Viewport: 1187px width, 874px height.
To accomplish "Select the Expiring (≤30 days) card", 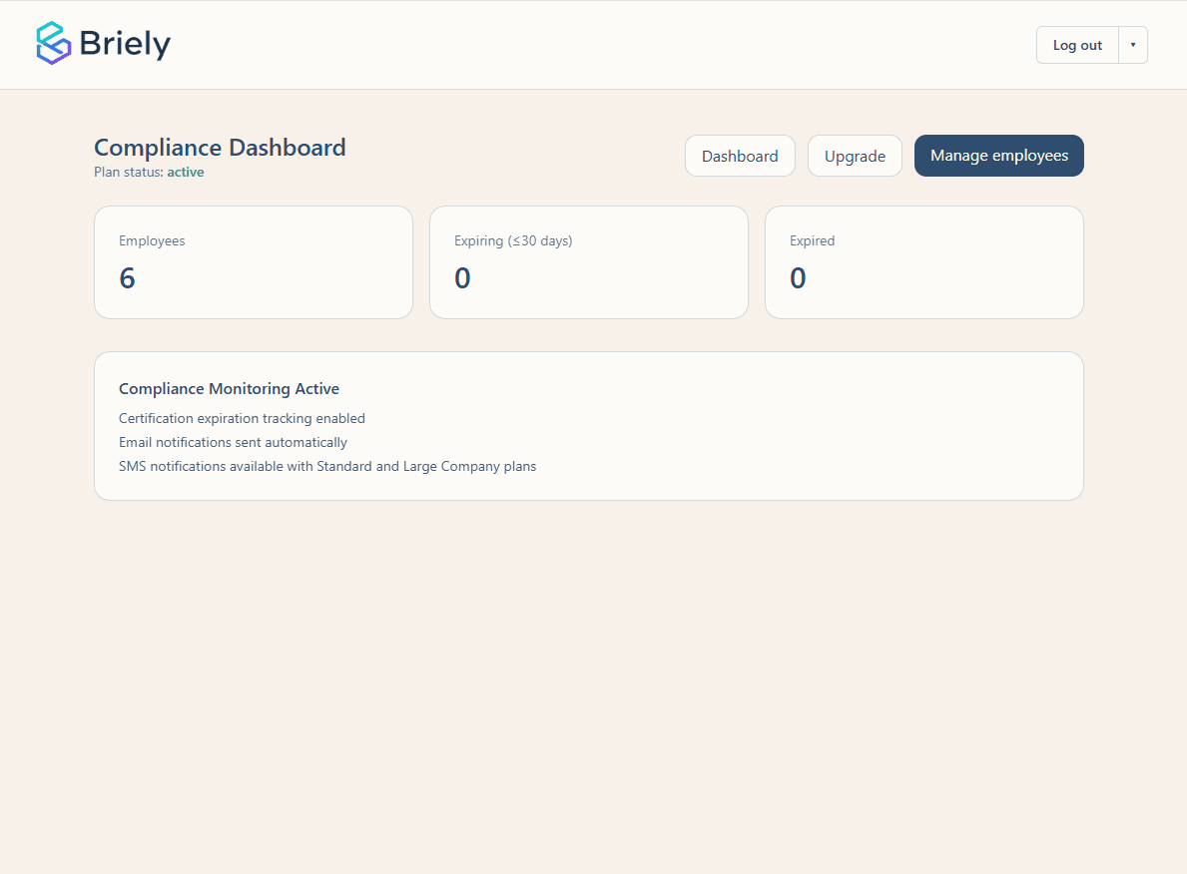I will (588, 261).
